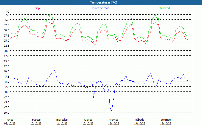The width and height of the screenshot is (202, 126).
Task: Click the 20,0 y-axis value
Action: pyautogui.click(x=6, y=51)
